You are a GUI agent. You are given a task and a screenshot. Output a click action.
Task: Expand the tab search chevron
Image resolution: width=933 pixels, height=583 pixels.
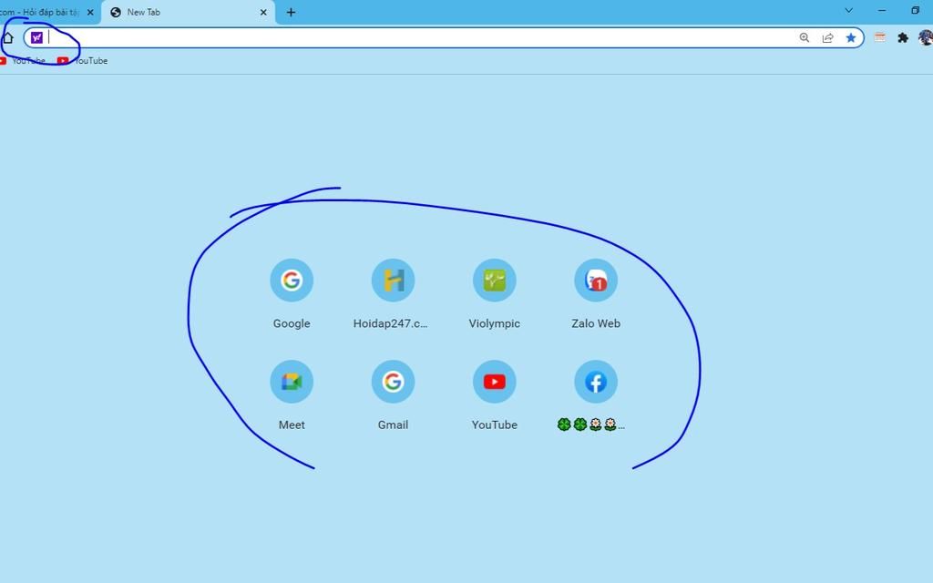click(x=849, y=10)
